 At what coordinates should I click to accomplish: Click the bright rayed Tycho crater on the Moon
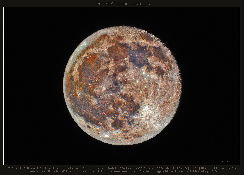coord(147,117)
